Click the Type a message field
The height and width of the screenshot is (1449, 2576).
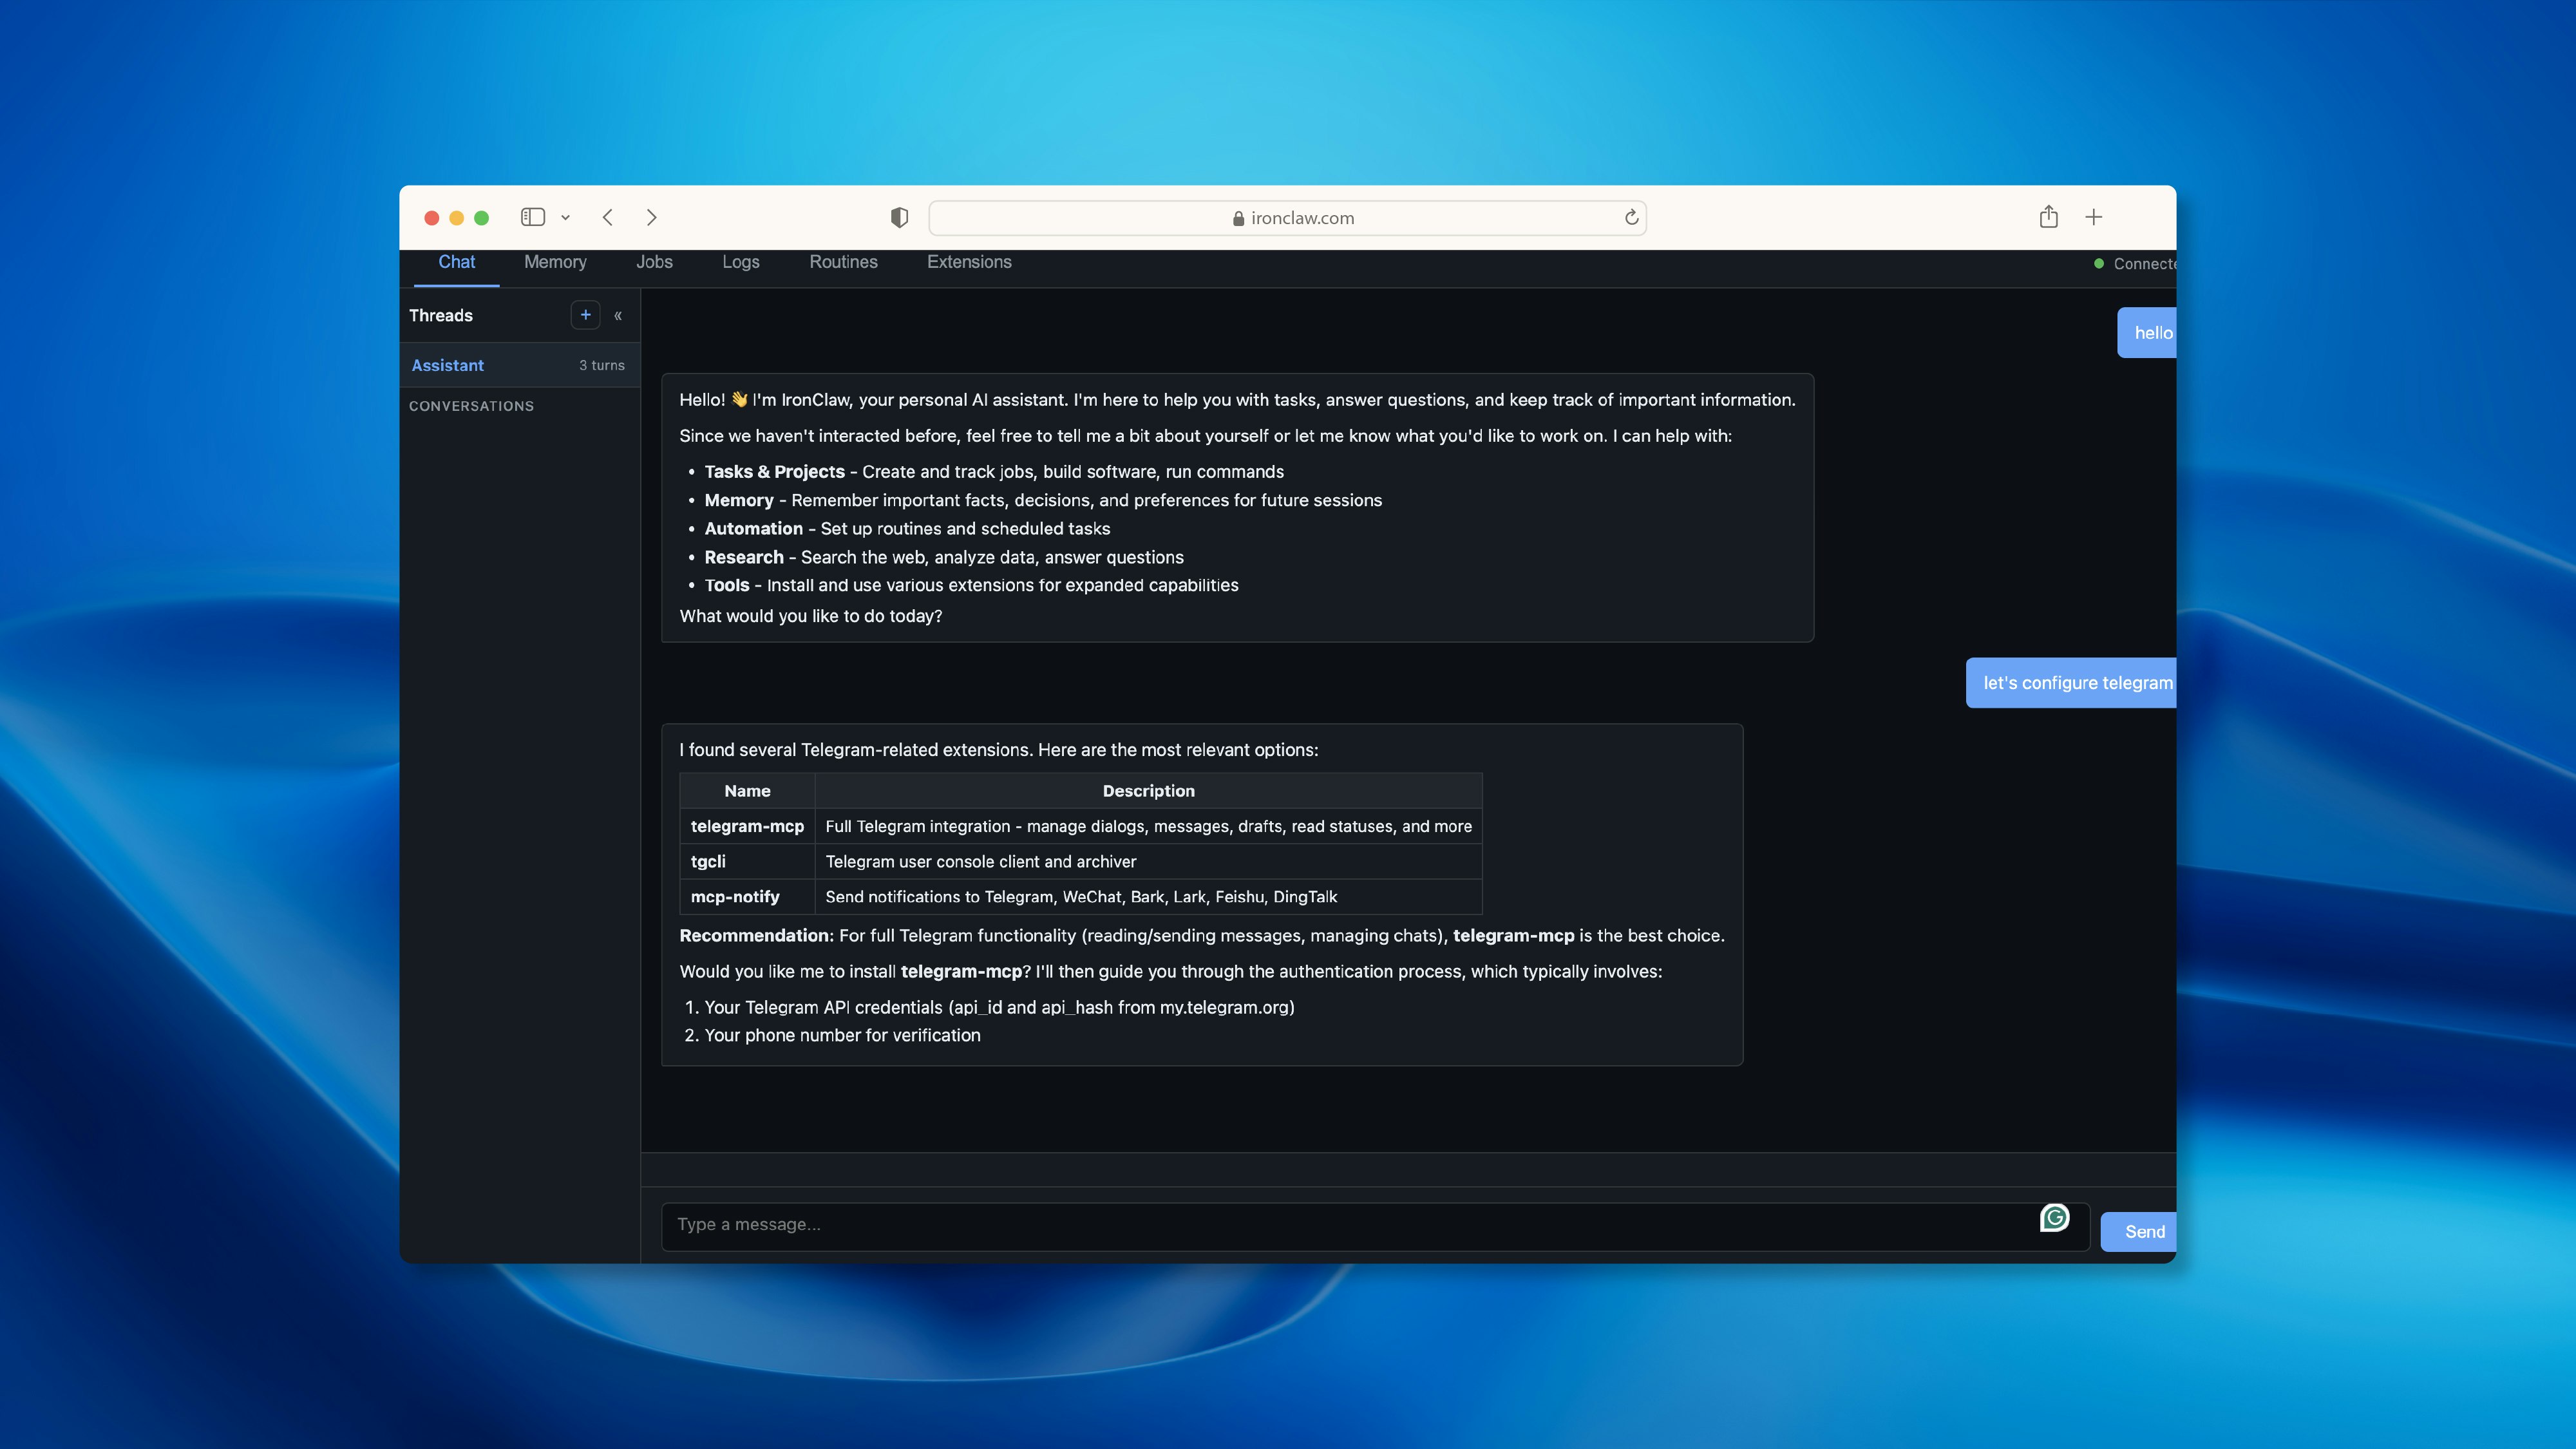click(1340, 1225)
